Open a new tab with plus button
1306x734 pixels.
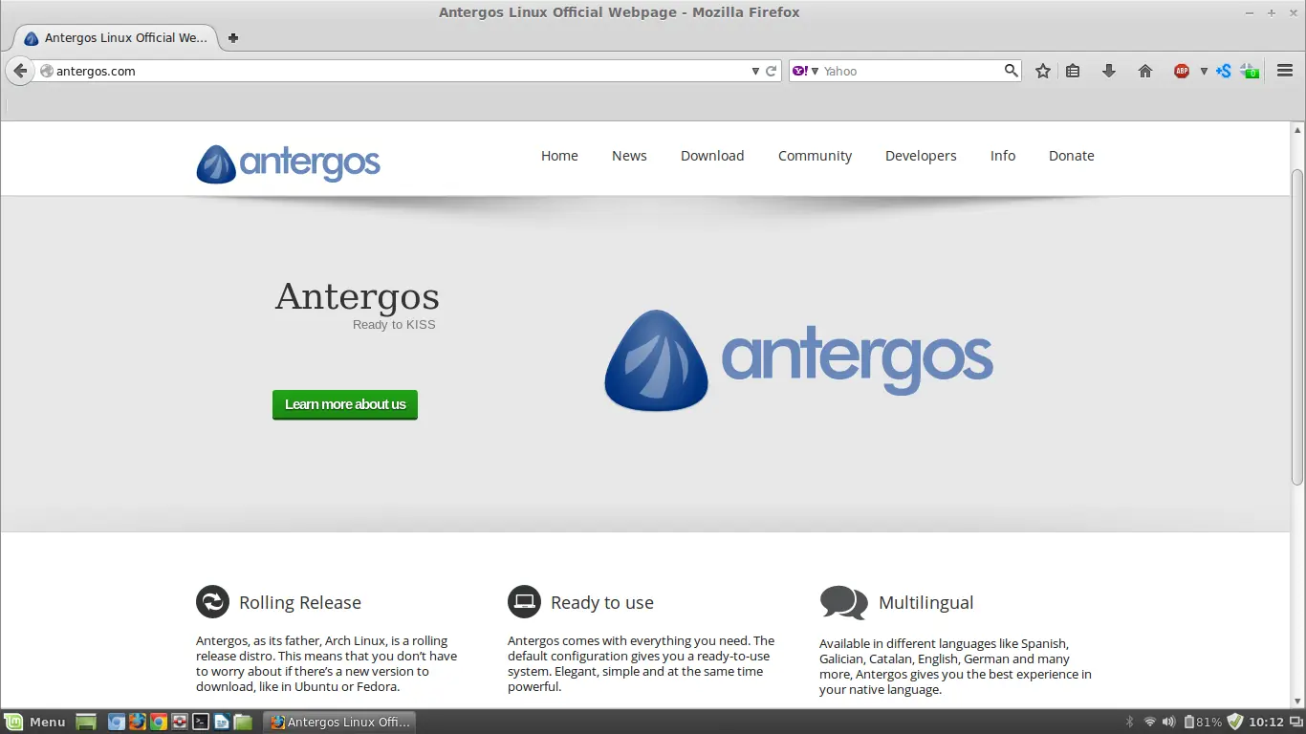point(233,38)
